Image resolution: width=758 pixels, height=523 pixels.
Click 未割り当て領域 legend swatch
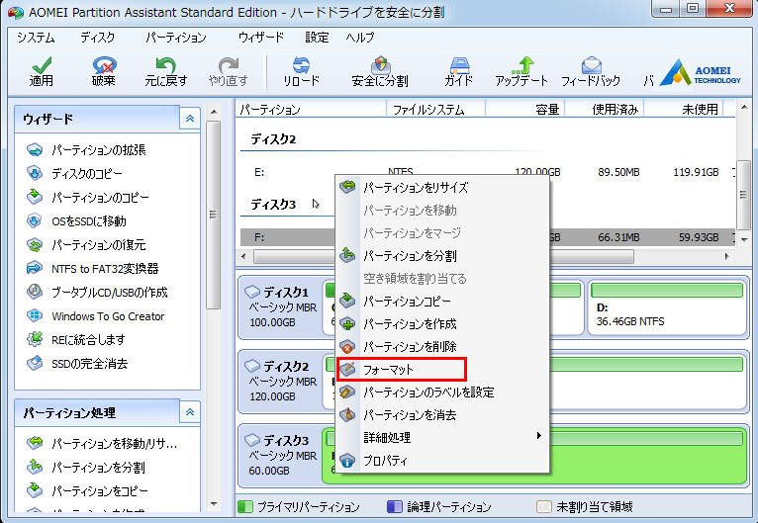click(x=544, y=506)
